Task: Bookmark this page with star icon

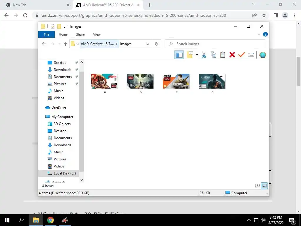Action: 264,15
